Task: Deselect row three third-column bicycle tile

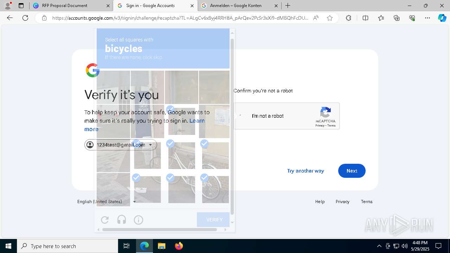Action: 182,156
